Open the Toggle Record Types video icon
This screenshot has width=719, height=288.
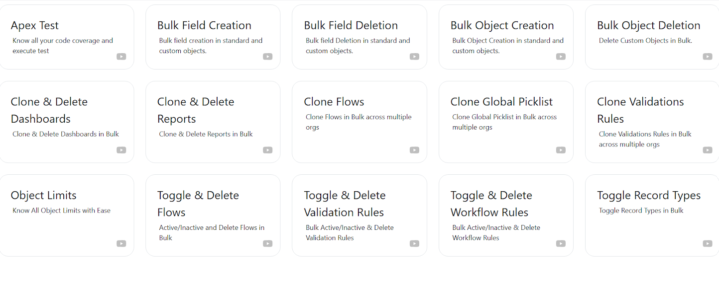(708, 243)
